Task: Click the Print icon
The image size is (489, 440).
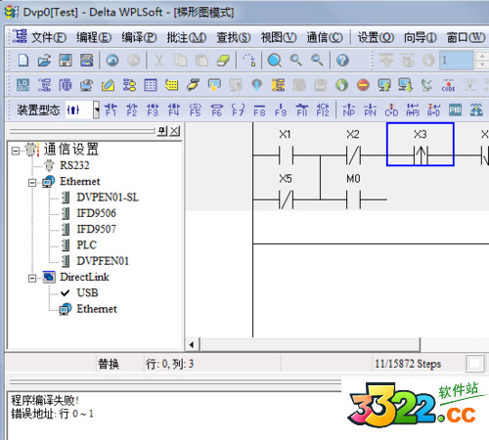Action: [x=86, y=61]
